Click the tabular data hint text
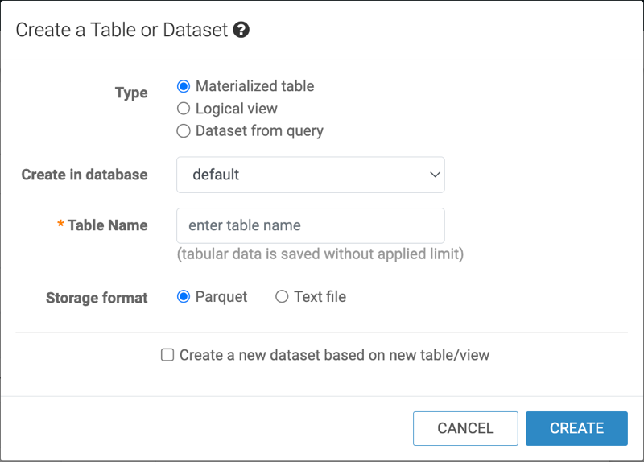Screen dimensions: 644x462 point(320,254)
